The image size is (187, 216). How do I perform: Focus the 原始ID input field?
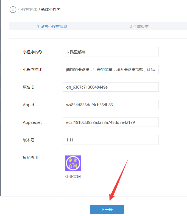point(111,87)
